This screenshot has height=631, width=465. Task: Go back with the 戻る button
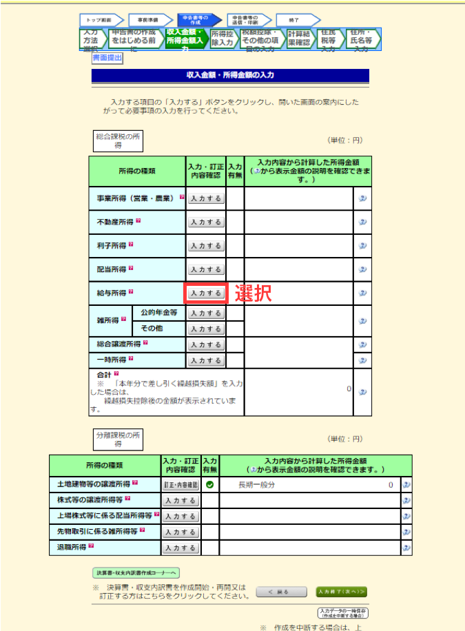tap(282, 592)
